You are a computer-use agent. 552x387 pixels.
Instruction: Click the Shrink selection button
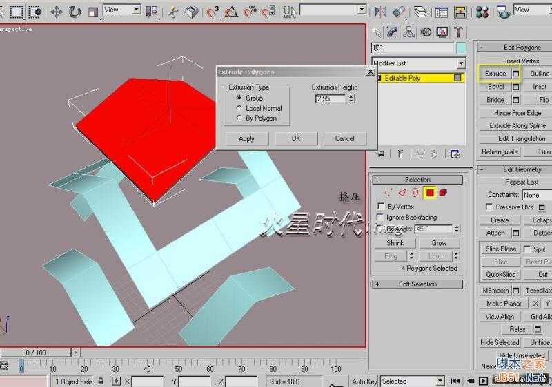(x=395, y=243)
